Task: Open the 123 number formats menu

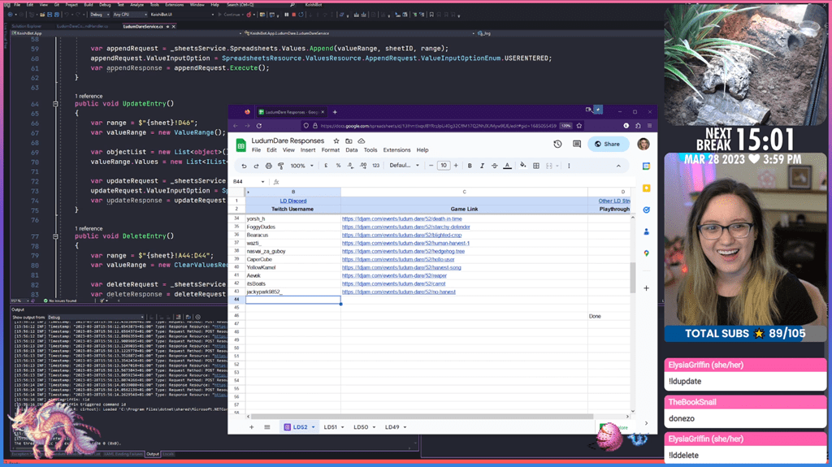Action: pos(375,166)
